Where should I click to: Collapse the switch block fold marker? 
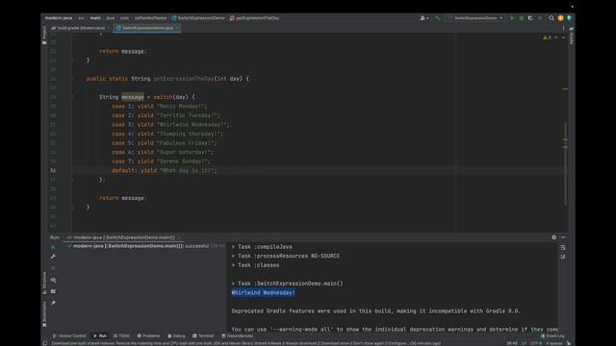coord(71,97)
